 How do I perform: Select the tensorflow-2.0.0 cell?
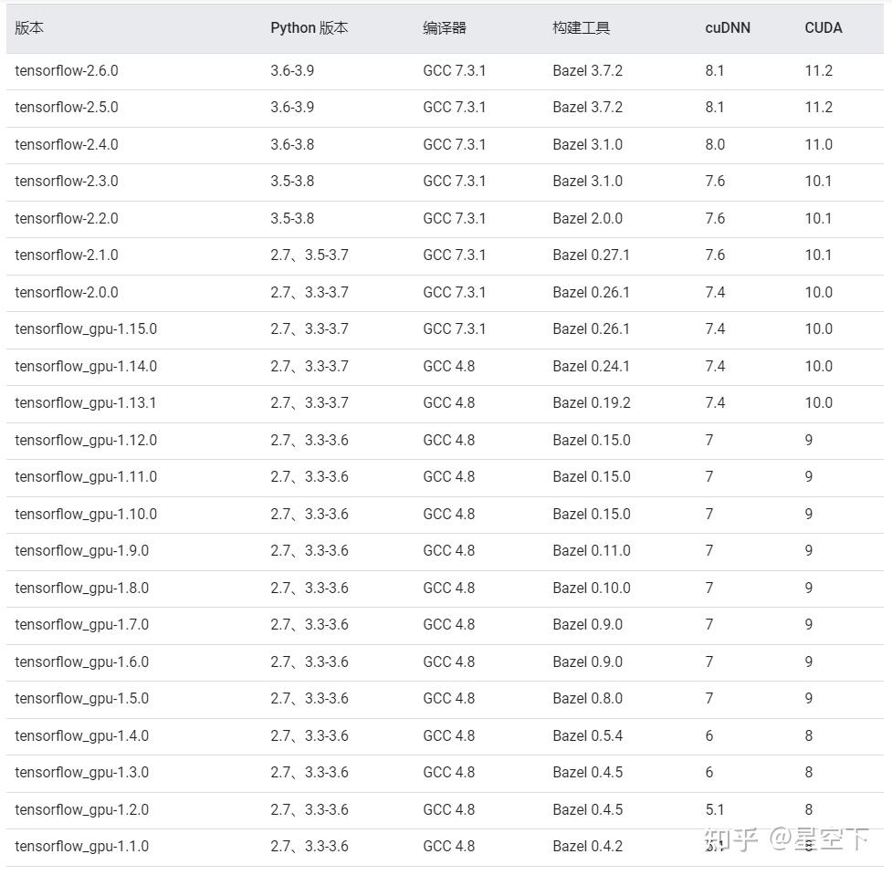click(67, 292)
